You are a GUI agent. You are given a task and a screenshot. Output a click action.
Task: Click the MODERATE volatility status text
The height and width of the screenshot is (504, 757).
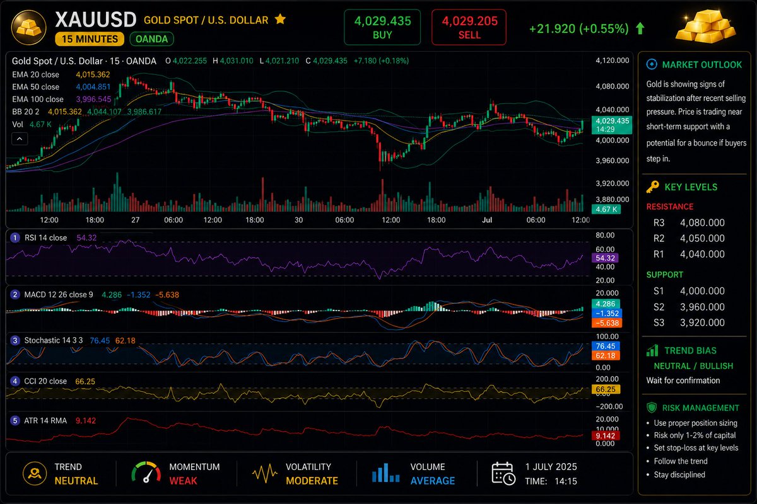312,481
